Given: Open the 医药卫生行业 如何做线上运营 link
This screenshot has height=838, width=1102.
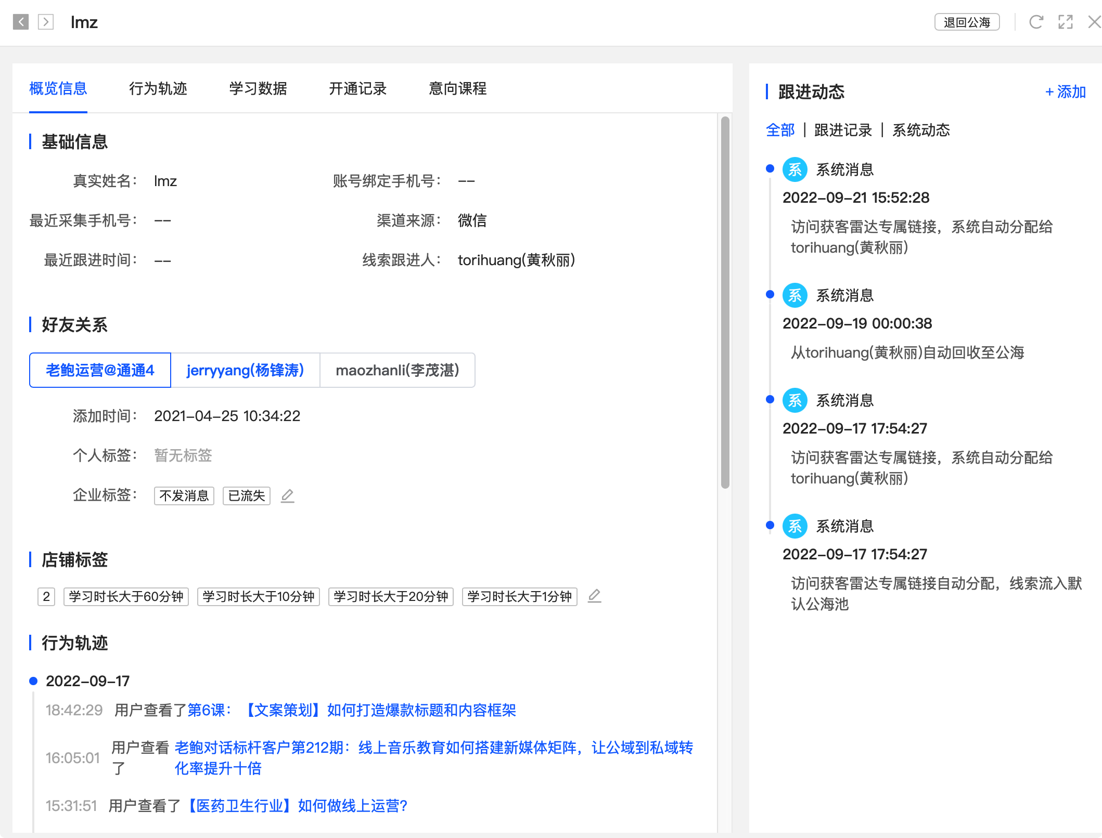Looking at the screenshot, I should coord(296,806).
